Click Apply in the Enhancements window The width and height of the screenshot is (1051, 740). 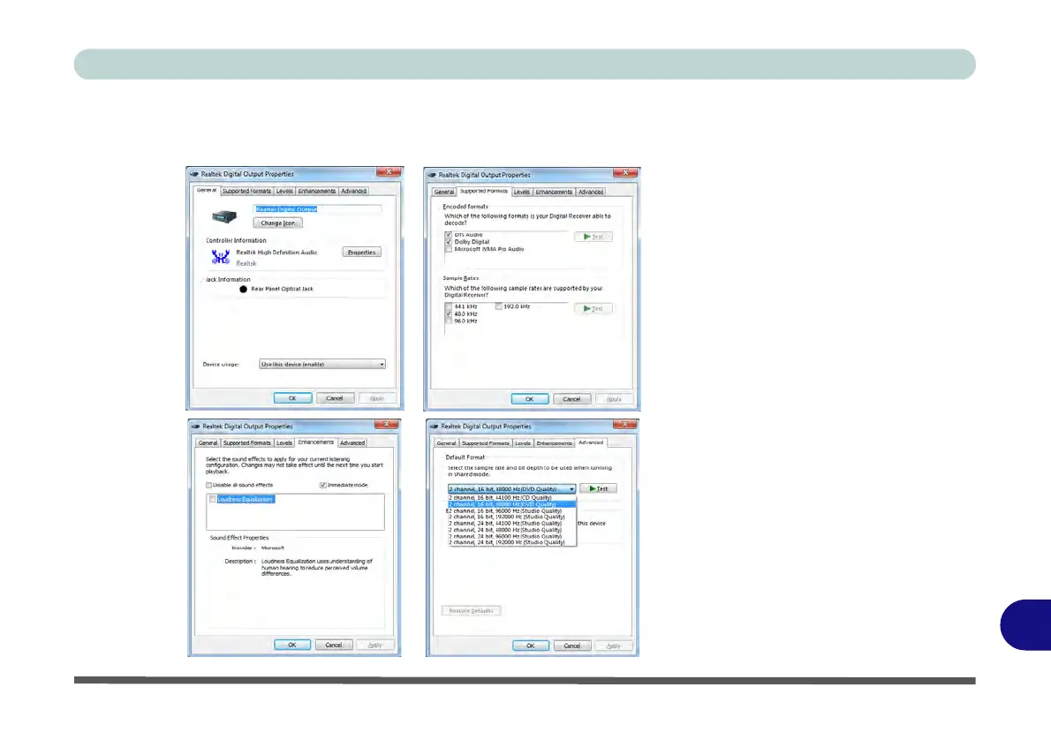375,645
